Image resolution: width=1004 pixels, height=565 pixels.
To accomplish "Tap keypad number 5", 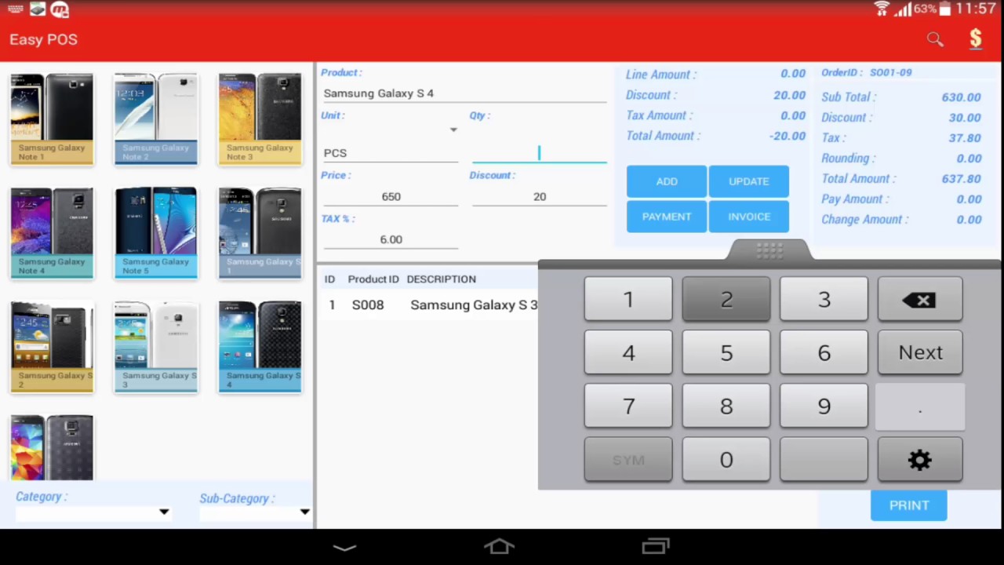I will coord(726,352).
